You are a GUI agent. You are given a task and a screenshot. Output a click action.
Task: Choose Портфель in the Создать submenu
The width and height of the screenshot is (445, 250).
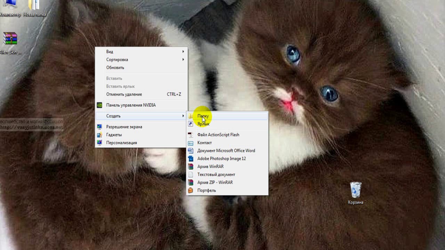[x=227, y=190]
